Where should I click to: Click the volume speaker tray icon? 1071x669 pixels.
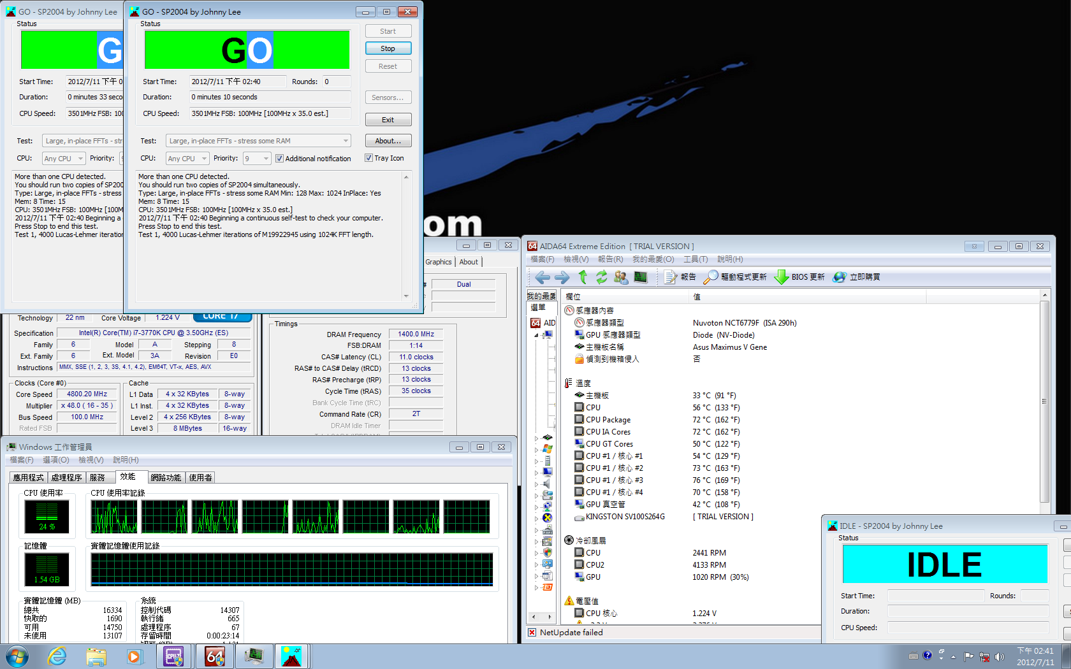coord(999,657)
